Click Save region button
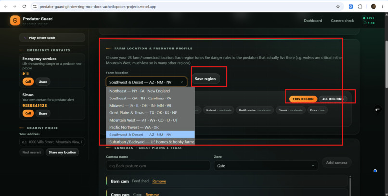 tap(206, 79)
